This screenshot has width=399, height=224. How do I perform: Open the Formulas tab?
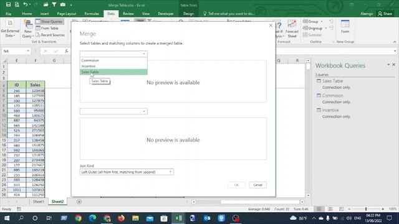coord(92,14)
